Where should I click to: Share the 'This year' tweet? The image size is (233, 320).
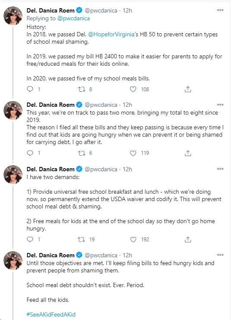click(188, 153)
